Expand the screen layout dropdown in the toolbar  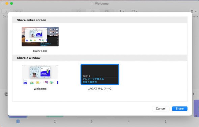tap(135, 11)
